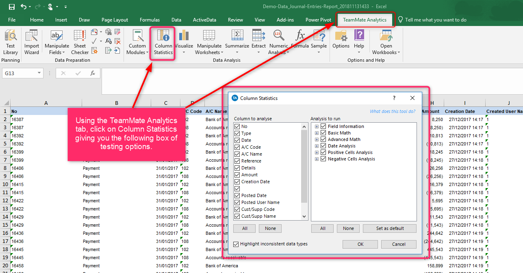Image resolution: width=523 pixels, height=273 pixels.
Task: Expand the Field Information tree node
Action: pos(317,126)
